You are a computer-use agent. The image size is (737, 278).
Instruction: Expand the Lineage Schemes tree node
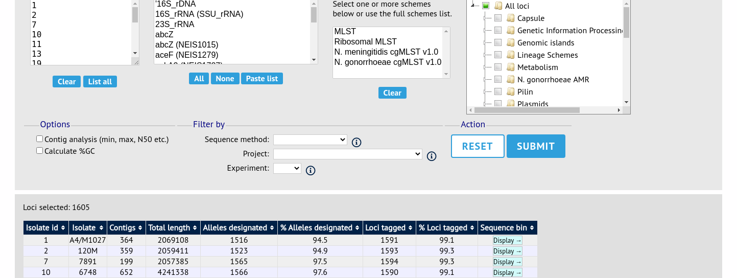(x=486, y=55)
